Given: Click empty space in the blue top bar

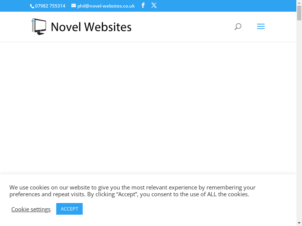Looking at the screenshot, I should (226, 6).
